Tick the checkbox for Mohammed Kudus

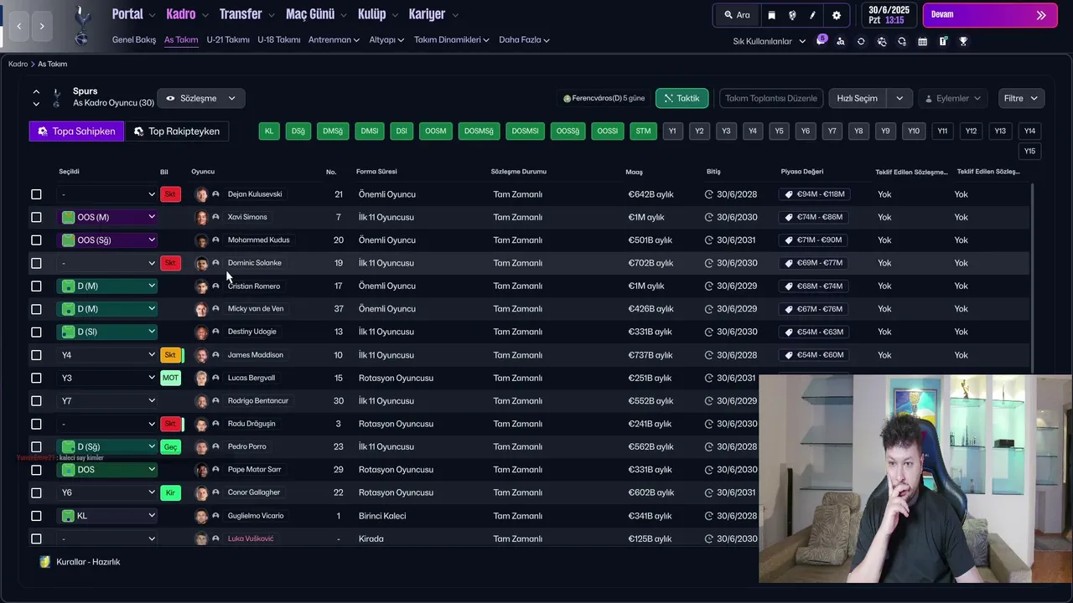point(36,240)
